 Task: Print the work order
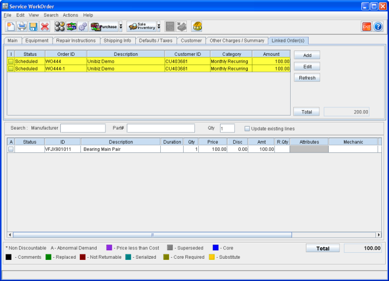click(22, 26)
